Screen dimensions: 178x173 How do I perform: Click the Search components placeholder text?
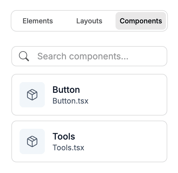83,57
